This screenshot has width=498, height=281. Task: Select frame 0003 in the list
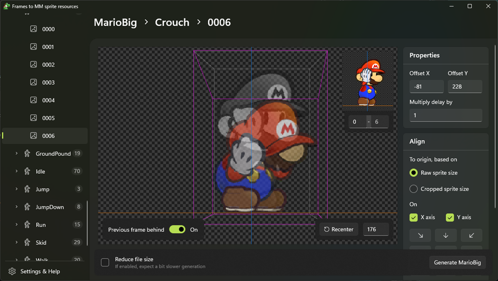[x=45, y=82]
